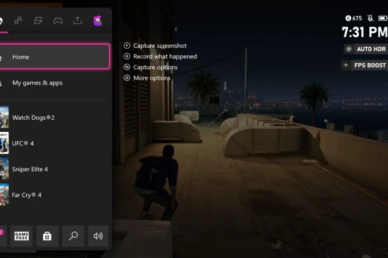Open the Microsoft Store bag icon
Image resolution: width=388 pixels, height=258 pixels.
pyautogui.click(x=47, y=236)
